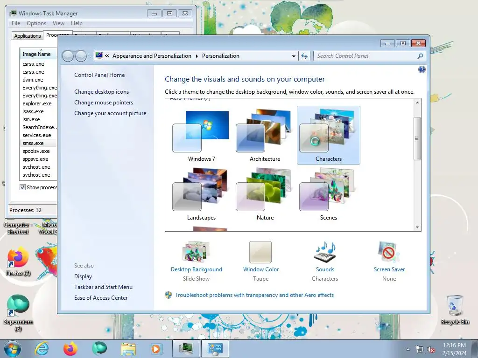Click the Firefox (2) desktop shortcut

pyautogui.click(x=18, y=262)
